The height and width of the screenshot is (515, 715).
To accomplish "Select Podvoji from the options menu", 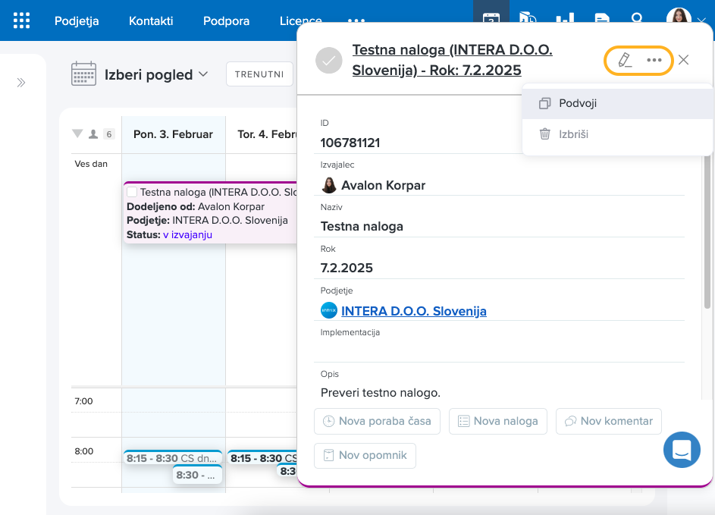I will click(578, 103).
